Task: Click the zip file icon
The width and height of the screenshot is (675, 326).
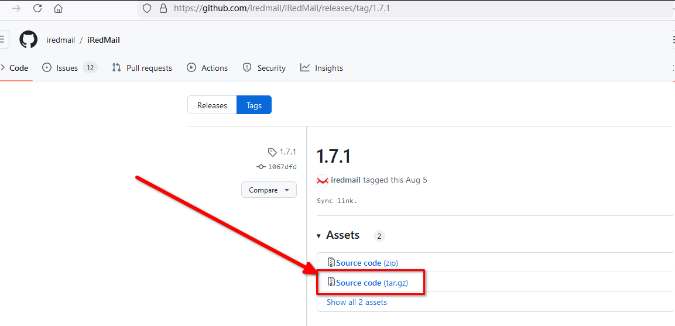Action: (x=331, y=262)
